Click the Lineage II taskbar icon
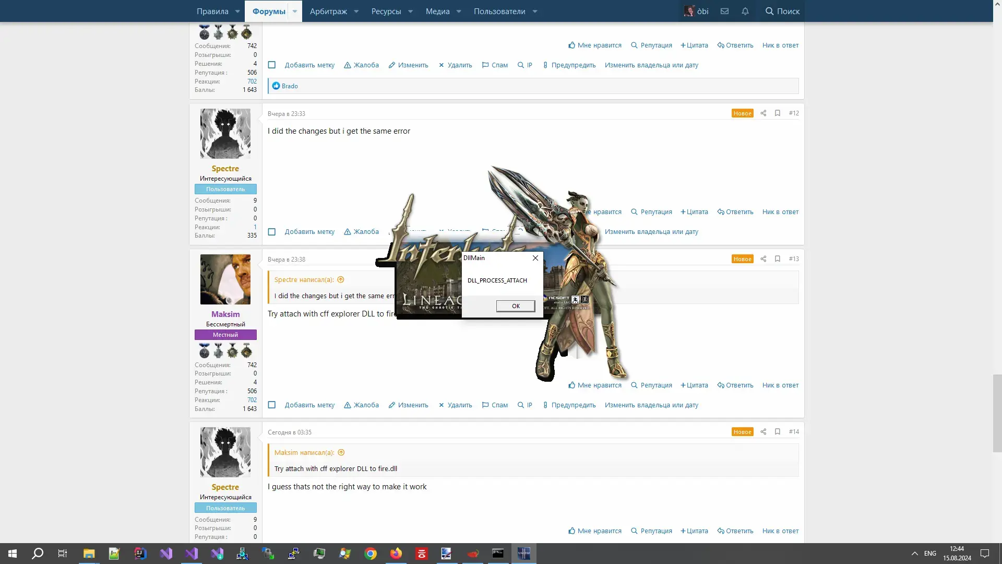 [523, 554]
